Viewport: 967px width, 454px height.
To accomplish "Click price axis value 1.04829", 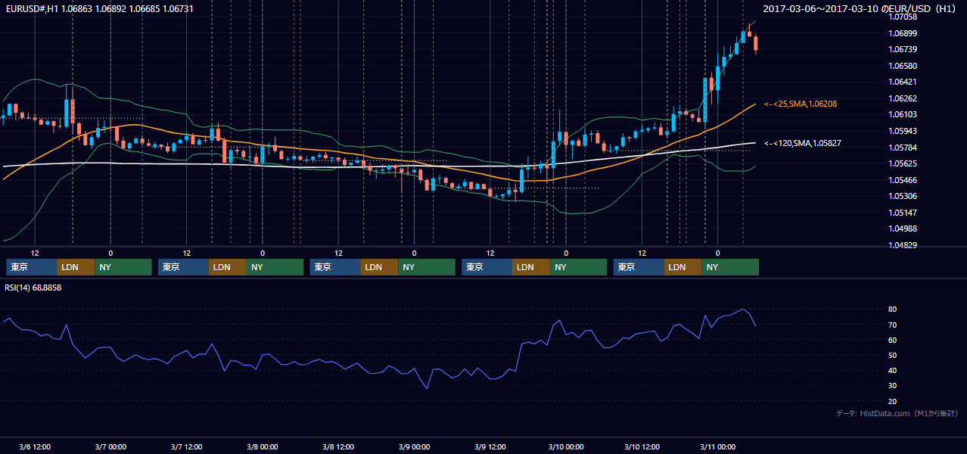I will click(x=902, y=245).
